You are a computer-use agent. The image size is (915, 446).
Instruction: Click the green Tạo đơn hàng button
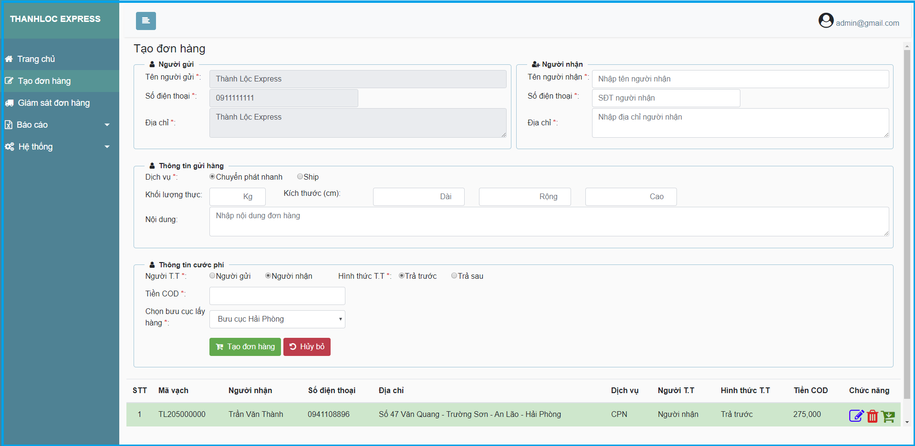point(245,347)
